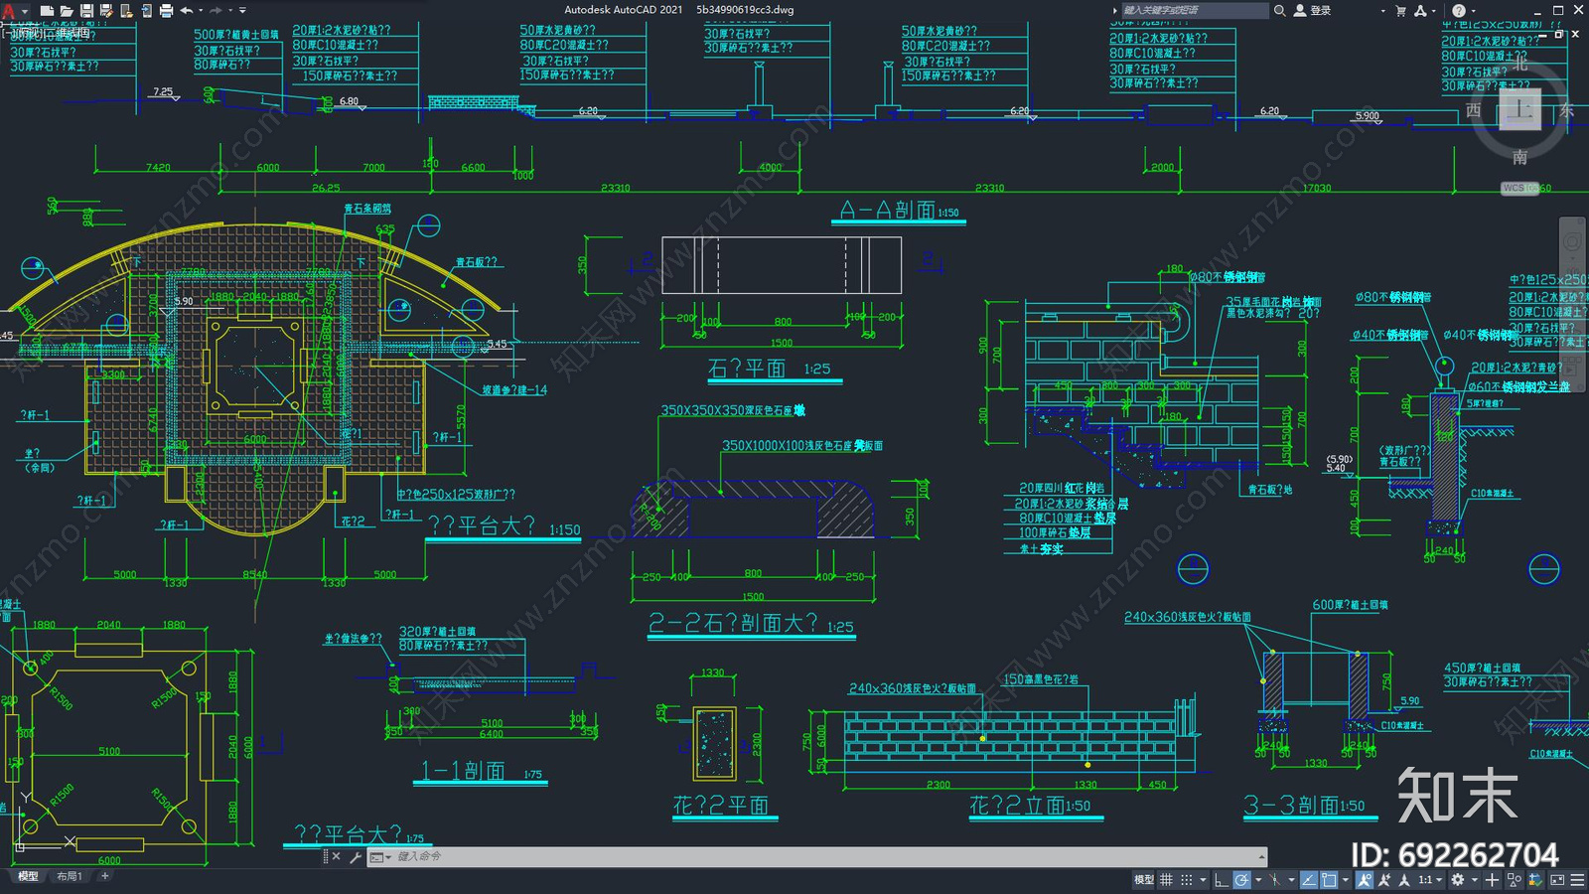Expand the Redo history dropdown
This screenshot has width=1589, height=894.
tap(230, 11)
